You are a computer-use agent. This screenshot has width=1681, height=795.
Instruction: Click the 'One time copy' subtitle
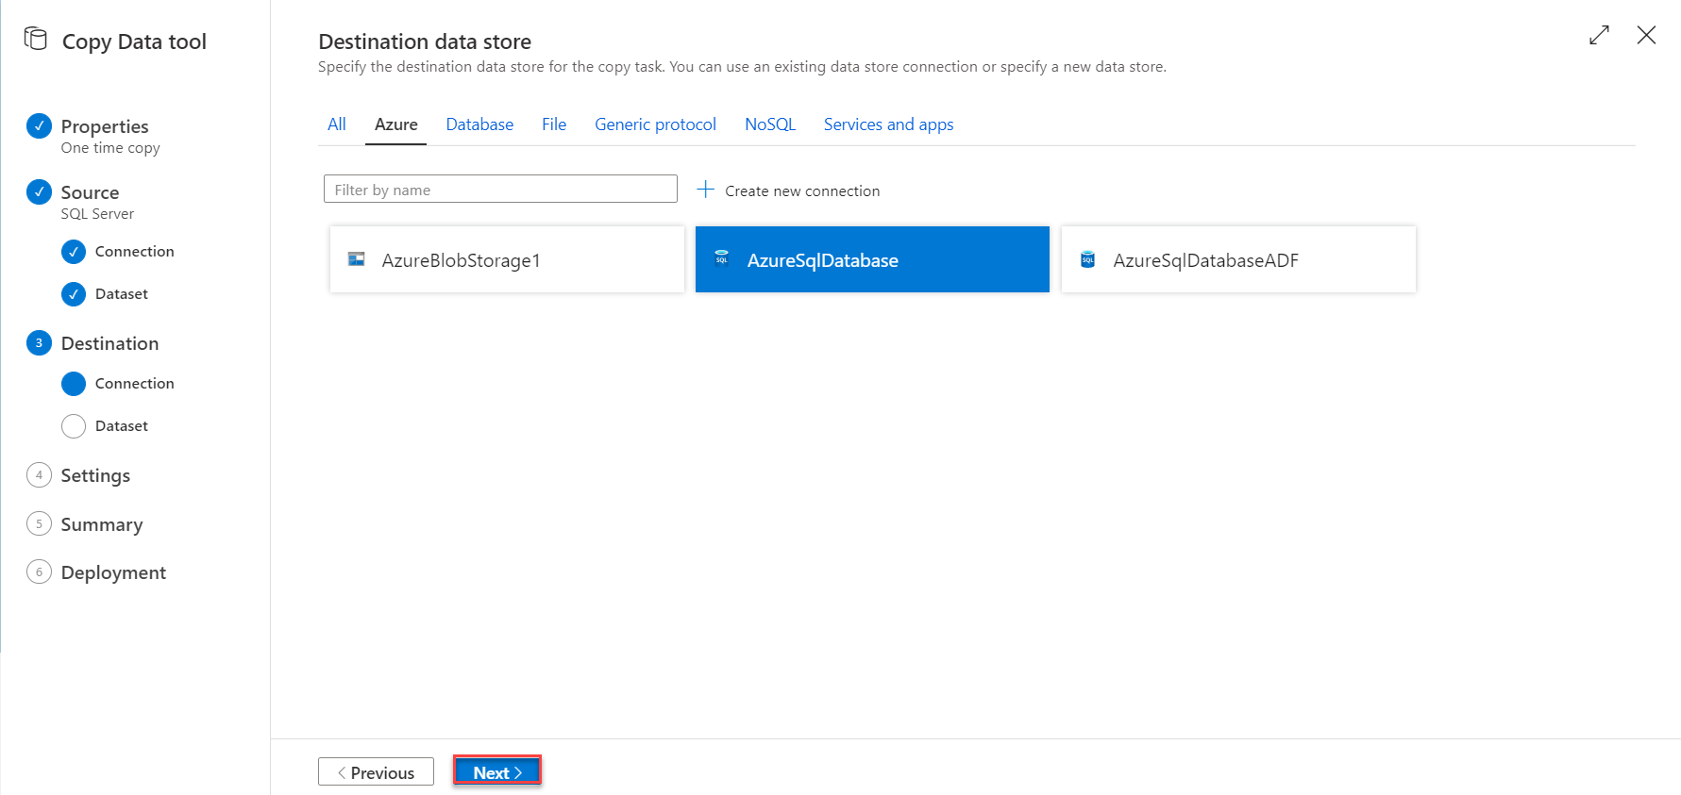point(110,148)
